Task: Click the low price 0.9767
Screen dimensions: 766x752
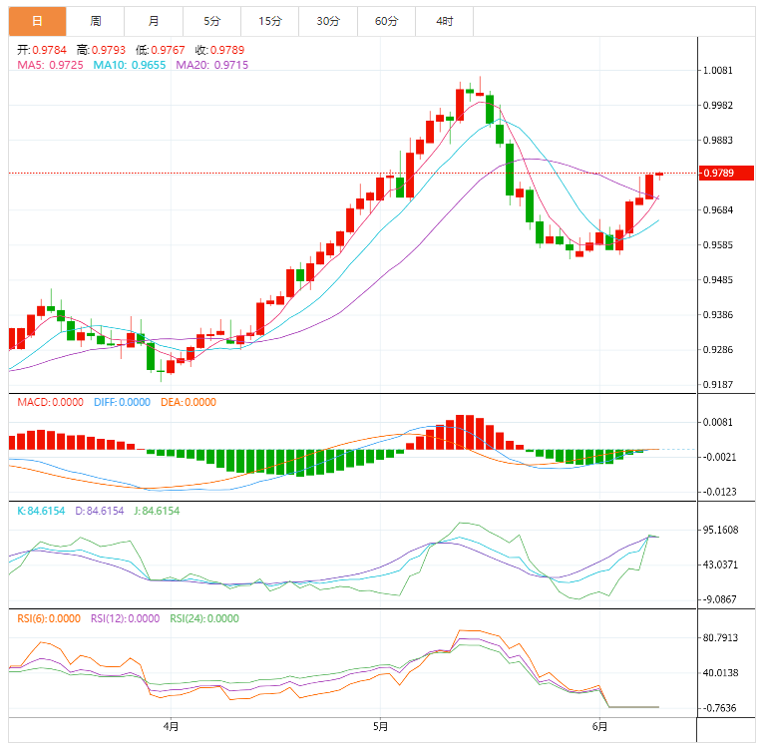Action: (x=168, y=50)
